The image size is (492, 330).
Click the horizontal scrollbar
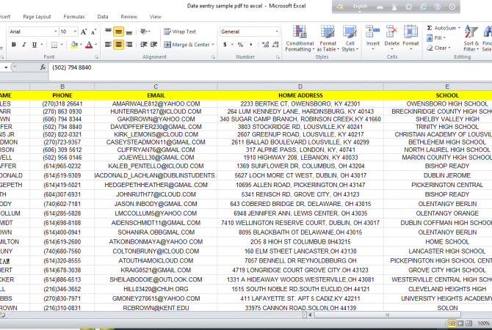[x=387, y=315]
